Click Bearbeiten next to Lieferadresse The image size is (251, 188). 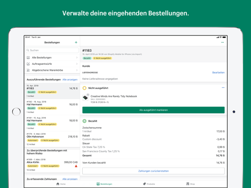pyautogui.click(x=218, y=72)
